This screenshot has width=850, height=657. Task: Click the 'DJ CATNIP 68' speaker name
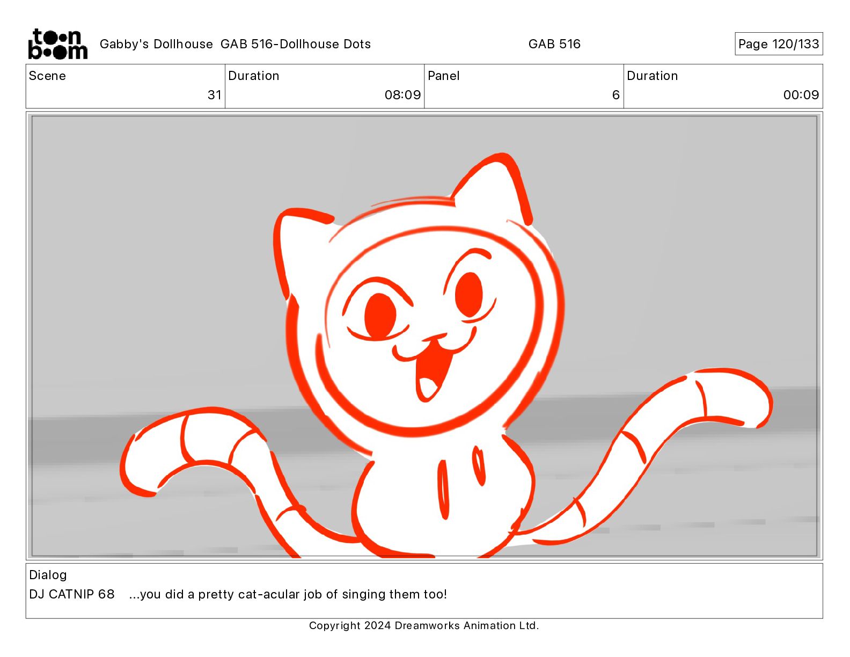click(x=72, y=594)
